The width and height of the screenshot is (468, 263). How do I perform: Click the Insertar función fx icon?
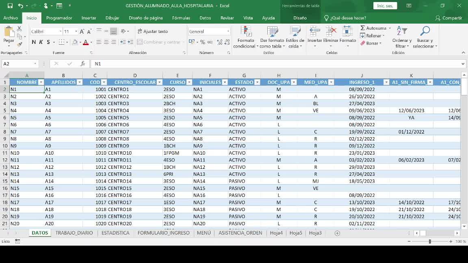pos(83,64)
